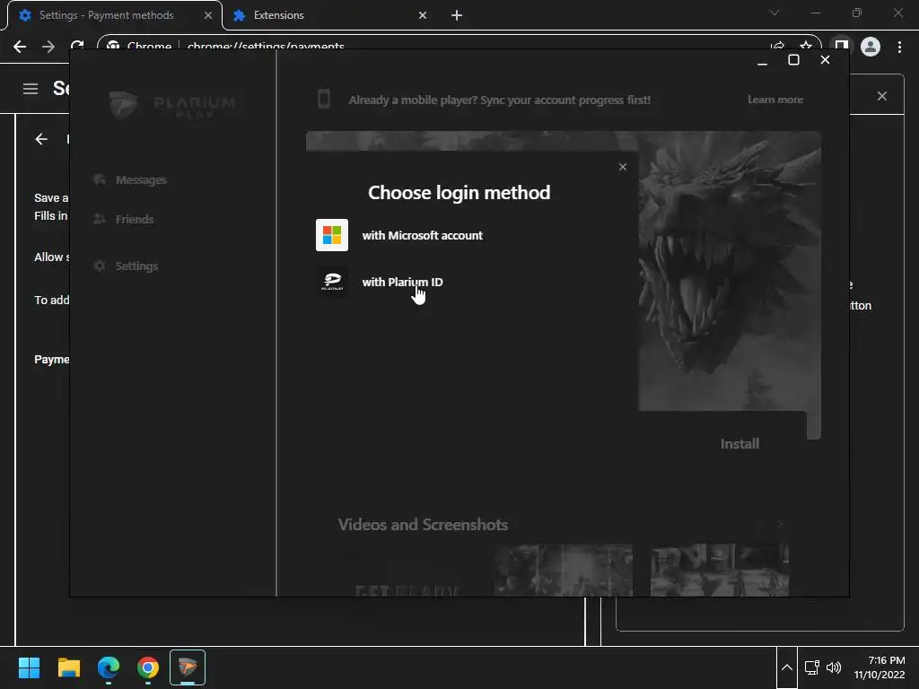Click share icon in Chrome address bar

[778, 46]
